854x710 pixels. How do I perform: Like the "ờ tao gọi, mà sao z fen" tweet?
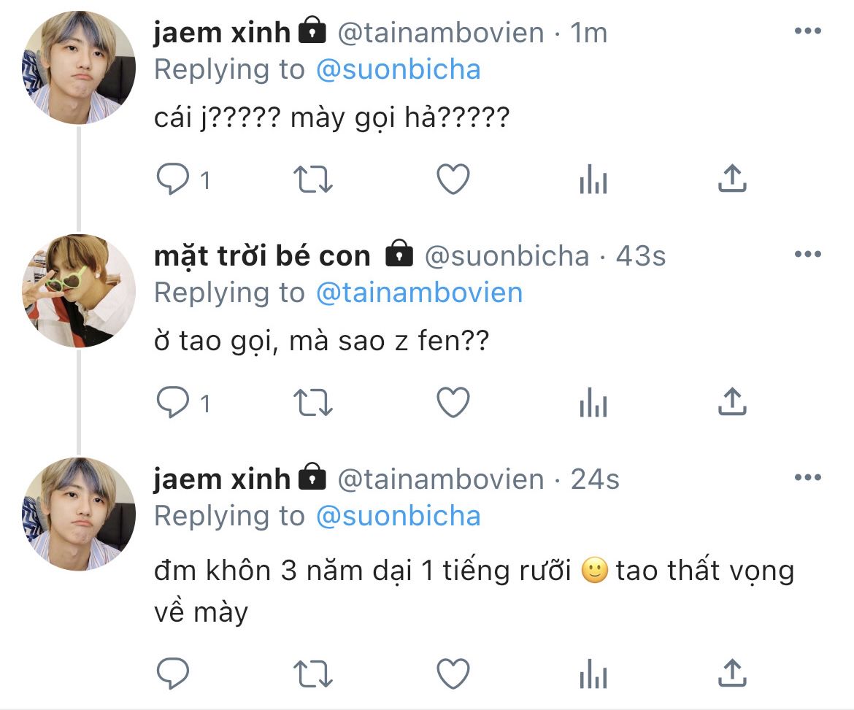tap(453, 403)
